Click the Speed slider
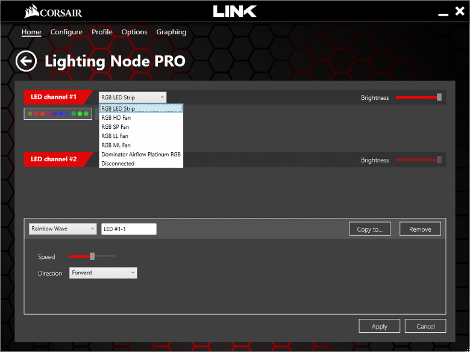This screenshot has height=352, width=470. tap(92, 256)
